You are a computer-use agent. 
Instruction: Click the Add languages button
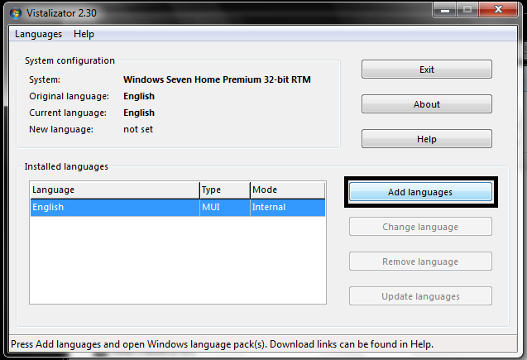click(420, 192)
